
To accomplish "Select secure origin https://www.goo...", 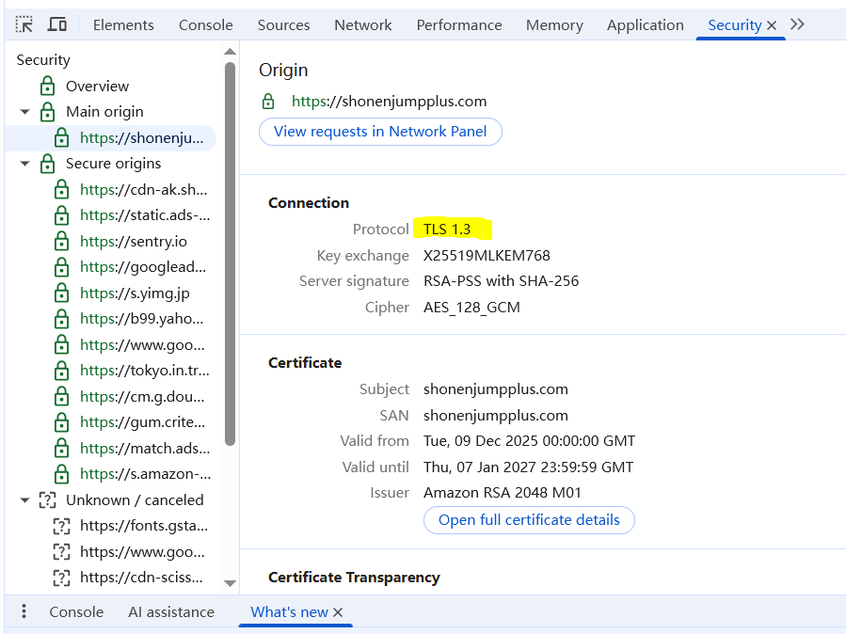I will (x=142, y=344).
